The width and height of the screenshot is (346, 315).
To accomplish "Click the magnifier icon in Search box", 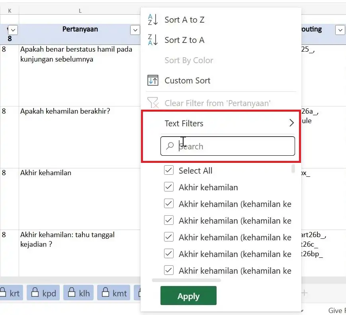I will pyautogui.click(x=170, y=146).
